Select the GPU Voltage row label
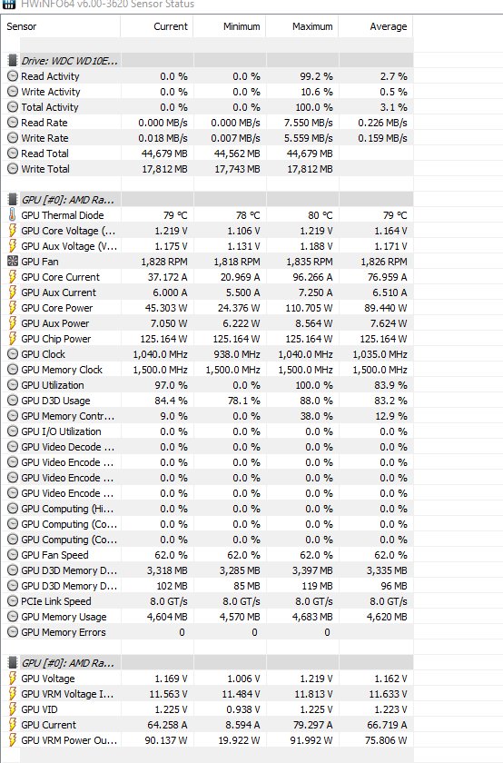The image size is (503, 763). 48,679
